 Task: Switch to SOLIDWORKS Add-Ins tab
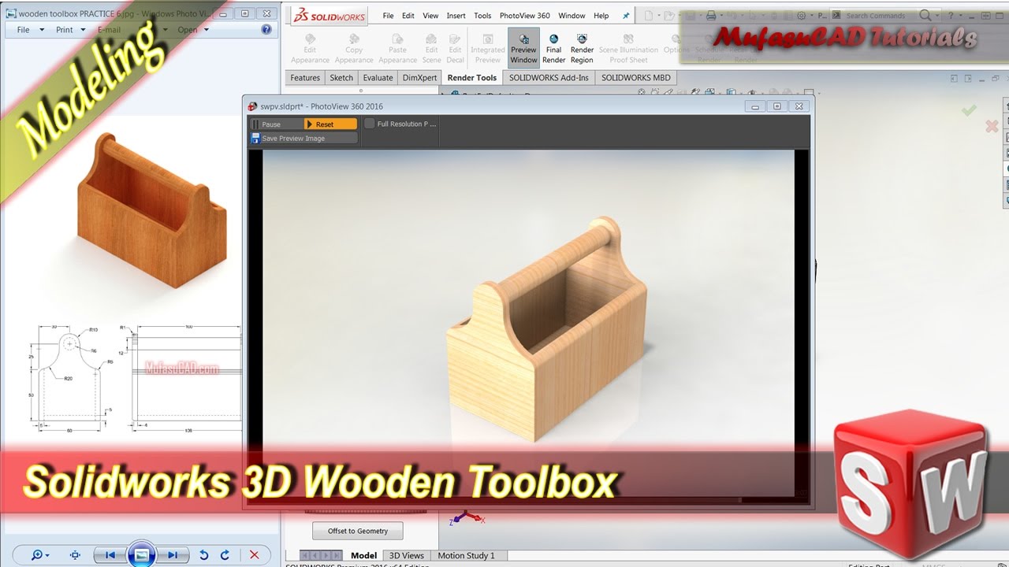tap(549, 77)
